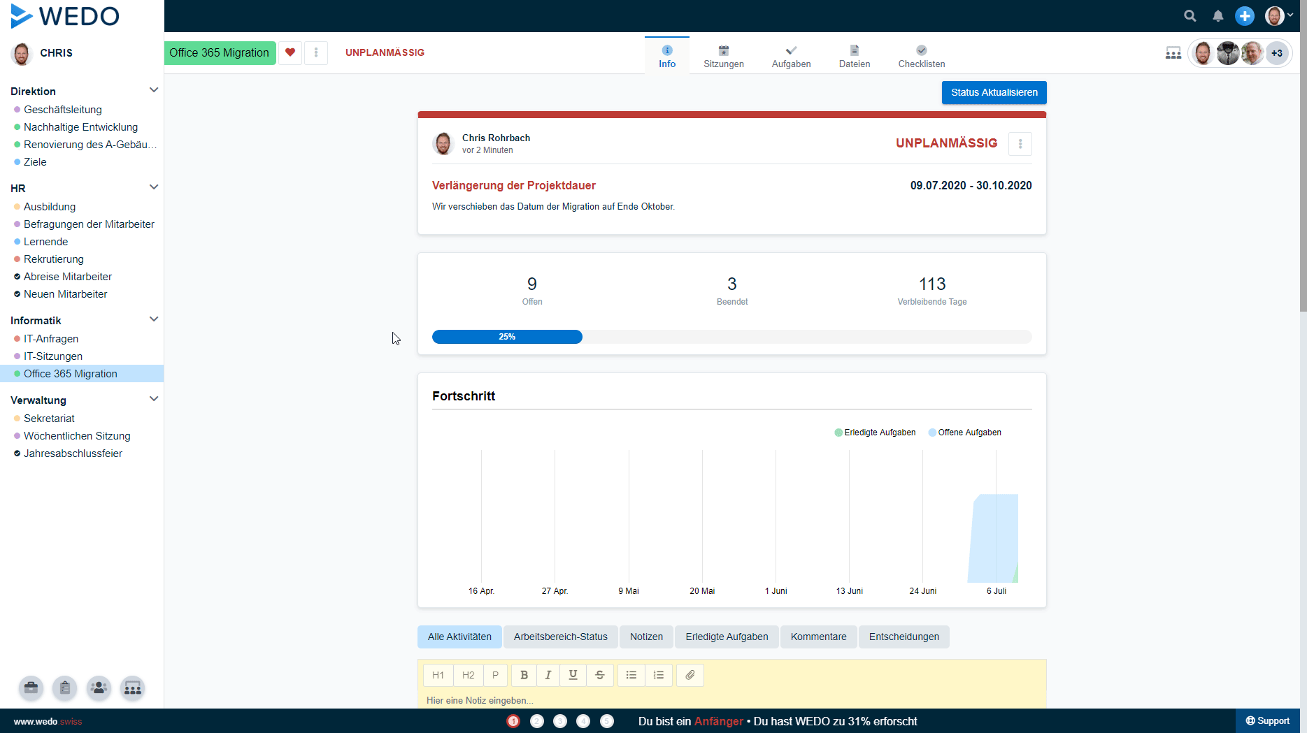This screenshot has width=1307, height=733.
Task: Click the note input field
Action: click(x=731, y=700)
